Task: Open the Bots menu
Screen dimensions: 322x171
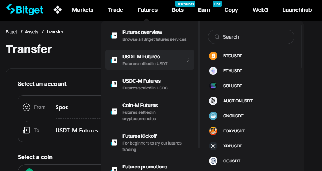Action: [x=178, y=10]
